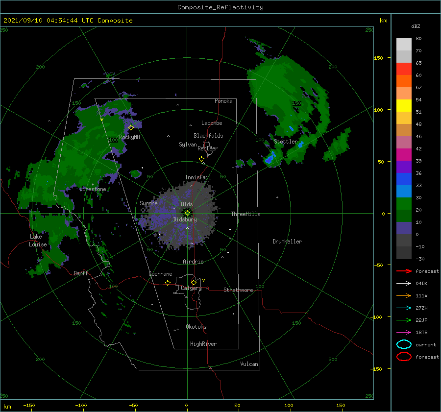This screenshot has width=441, height=412.
Task: Click the Lake Louise label
Action: [38, 241]
